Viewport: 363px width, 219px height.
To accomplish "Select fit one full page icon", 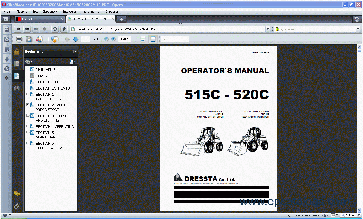I will coord(153,39).
